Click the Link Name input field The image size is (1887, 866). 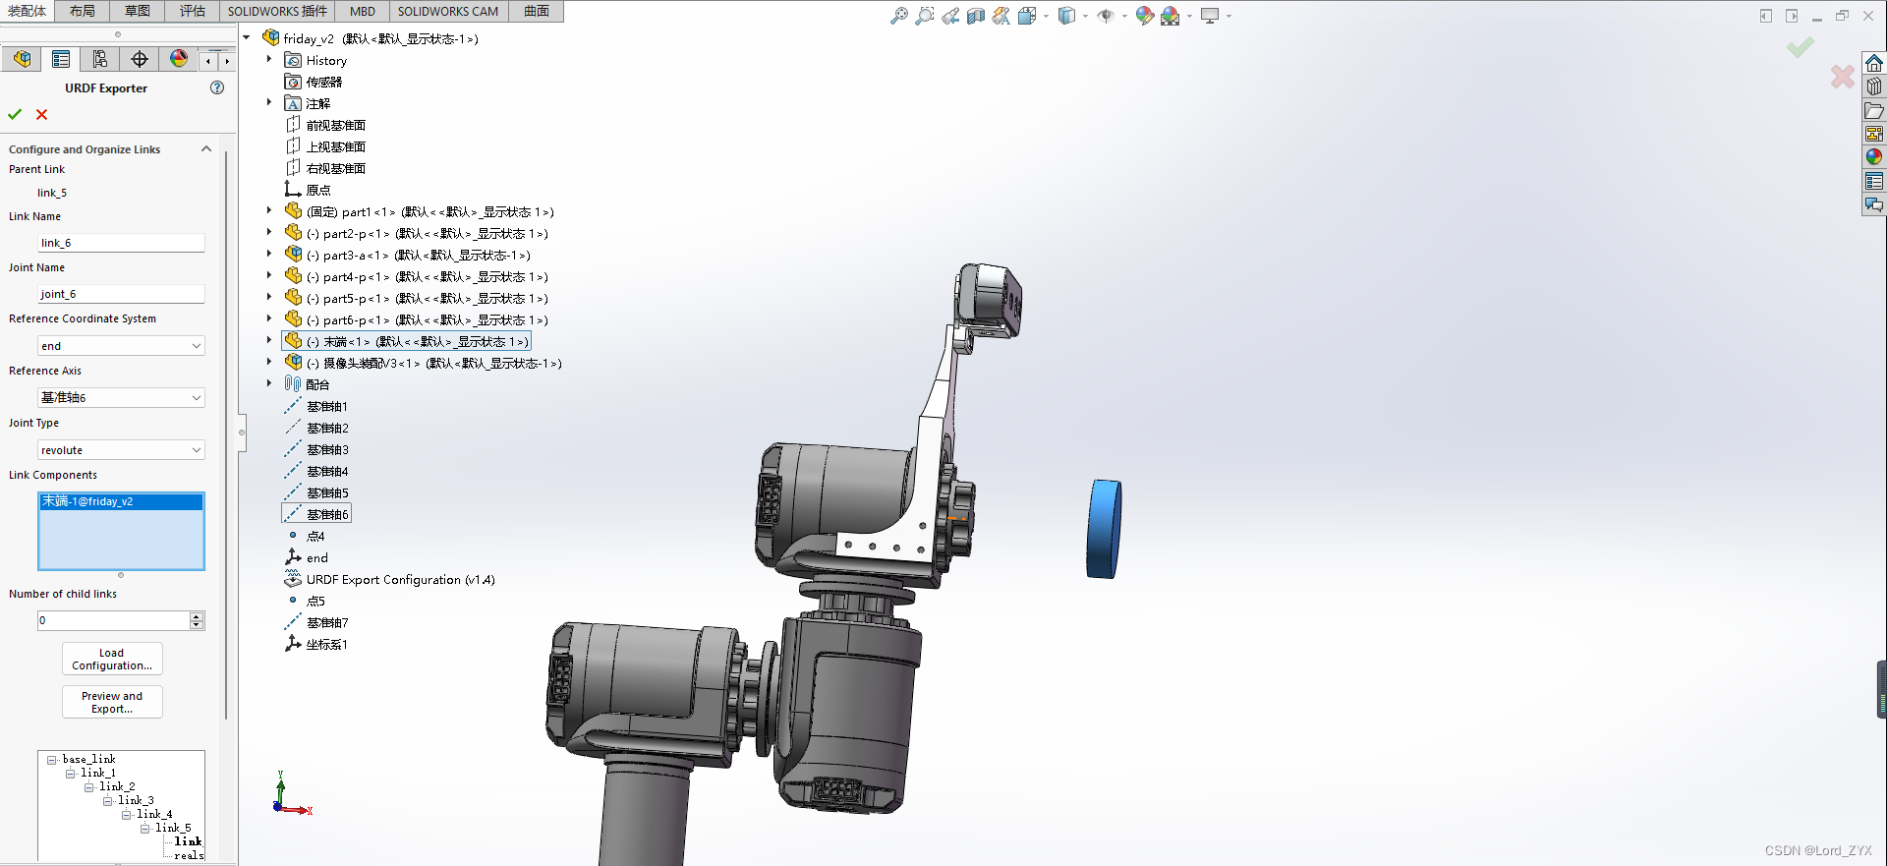click(121, 243)
